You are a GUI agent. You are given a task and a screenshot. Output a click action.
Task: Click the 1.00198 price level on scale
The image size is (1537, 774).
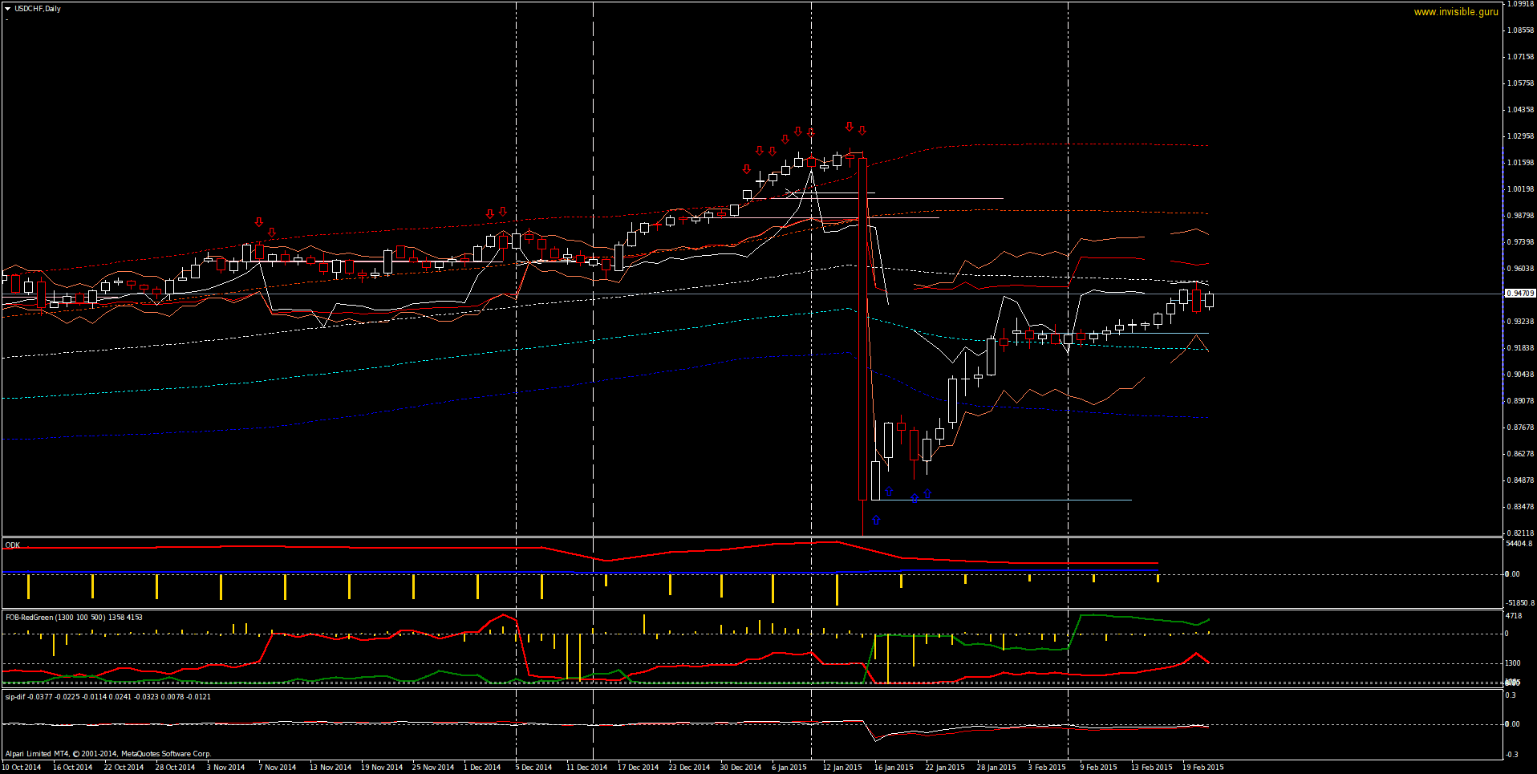[1520, 189]
